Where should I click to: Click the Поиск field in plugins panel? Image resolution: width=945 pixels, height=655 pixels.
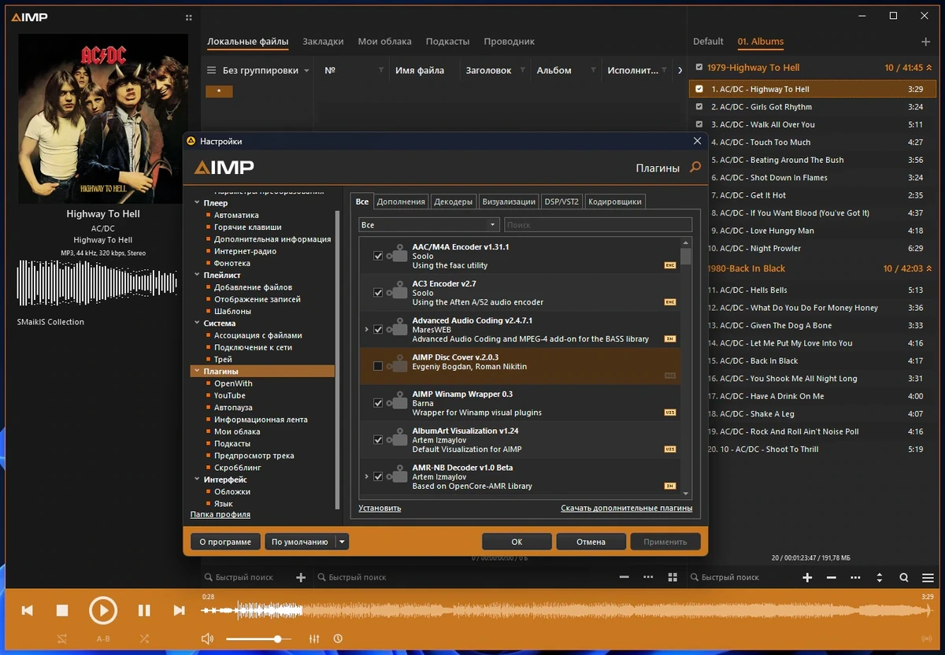pyautogui.click(x=598, y=224)
